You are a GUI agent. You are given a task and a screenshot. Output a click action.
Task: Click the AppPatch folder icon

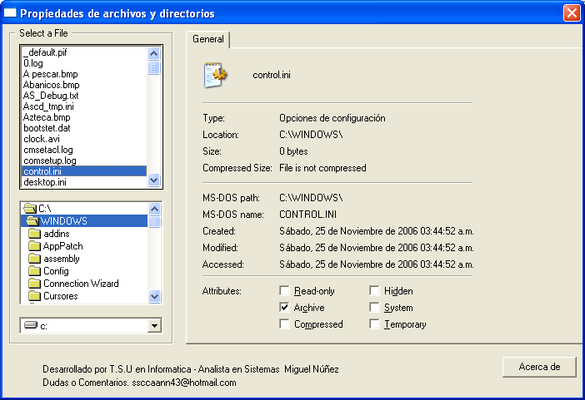point(34,246)
